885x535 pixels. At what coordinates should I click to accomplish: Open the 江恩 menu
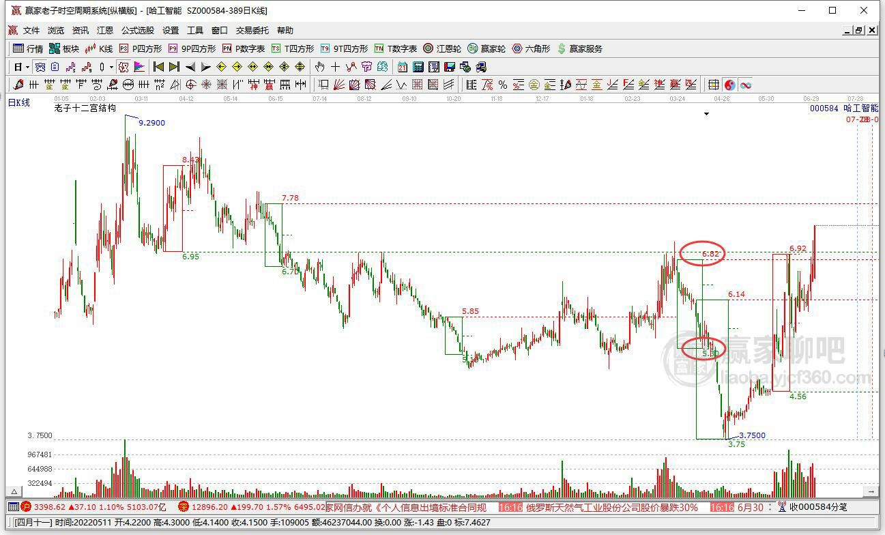(x=105, y=31)
